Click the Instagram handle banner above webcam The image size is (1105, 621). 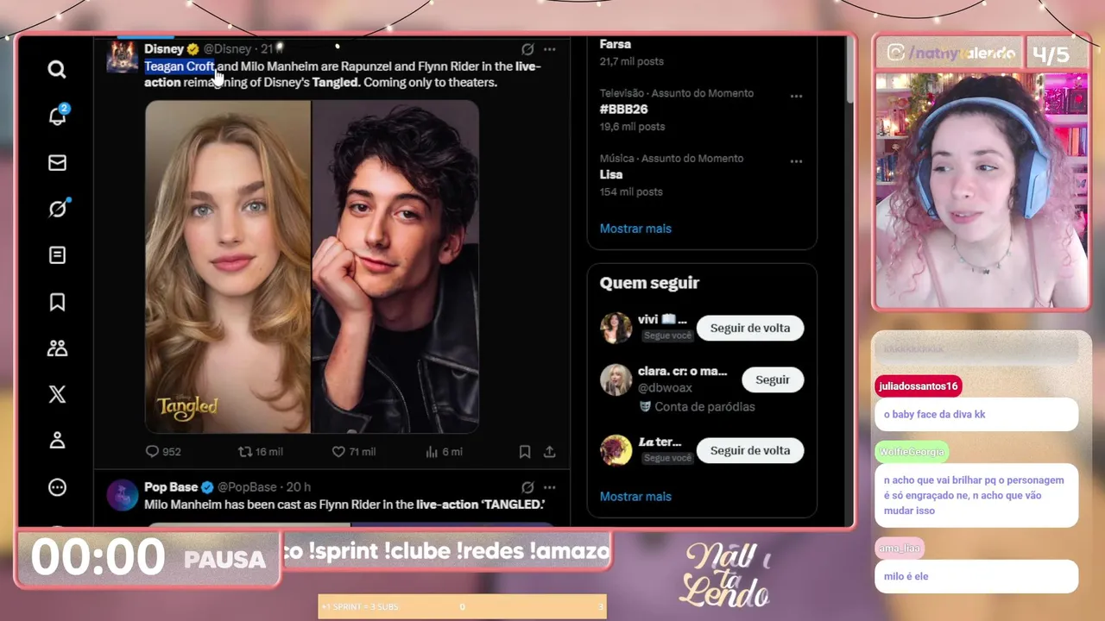[950, 53]
